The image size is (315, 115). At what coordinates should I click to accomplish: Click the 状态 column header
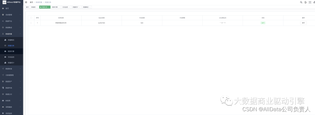[x=263, y=18]
